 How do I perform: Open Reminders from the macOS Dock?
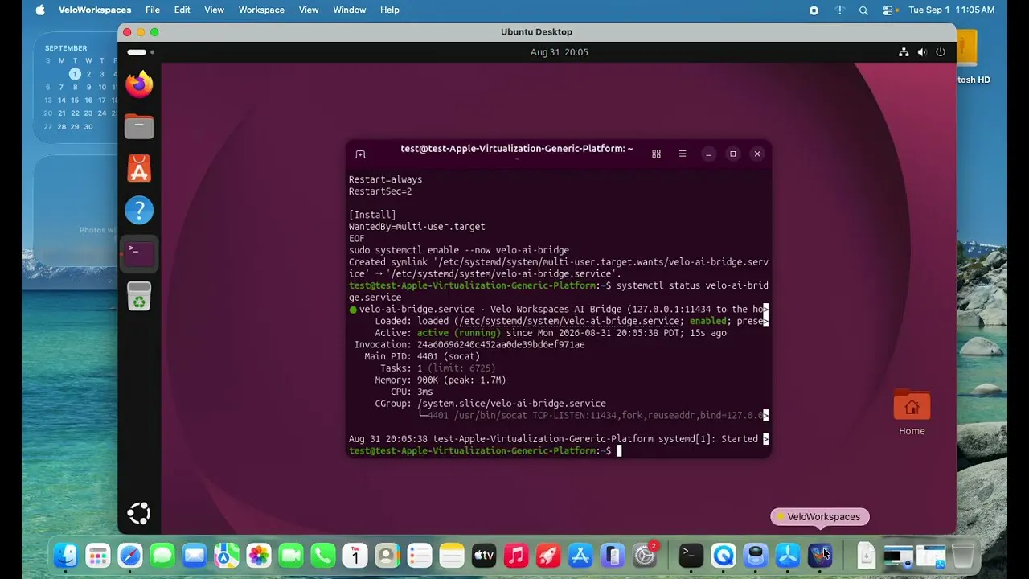(420, 555)
